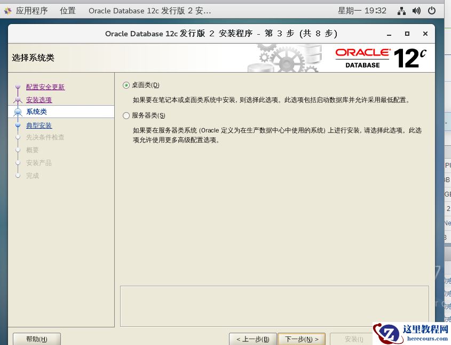Image resolution: width=451 pixels, height=345 pixels.
Task: Open the power menu icon
Action: pos(432,11)
